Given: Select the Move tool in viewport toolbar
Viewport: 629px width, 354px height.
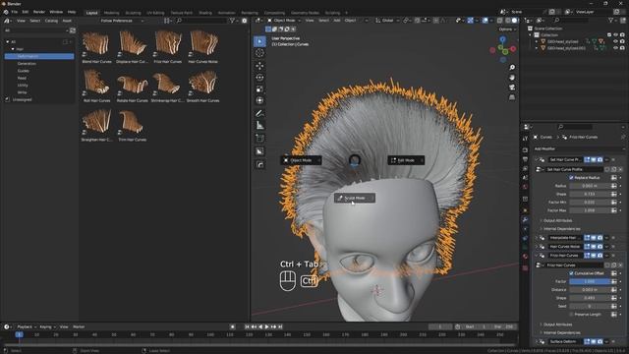Looking at the screenshot, I should click(259, 66).
